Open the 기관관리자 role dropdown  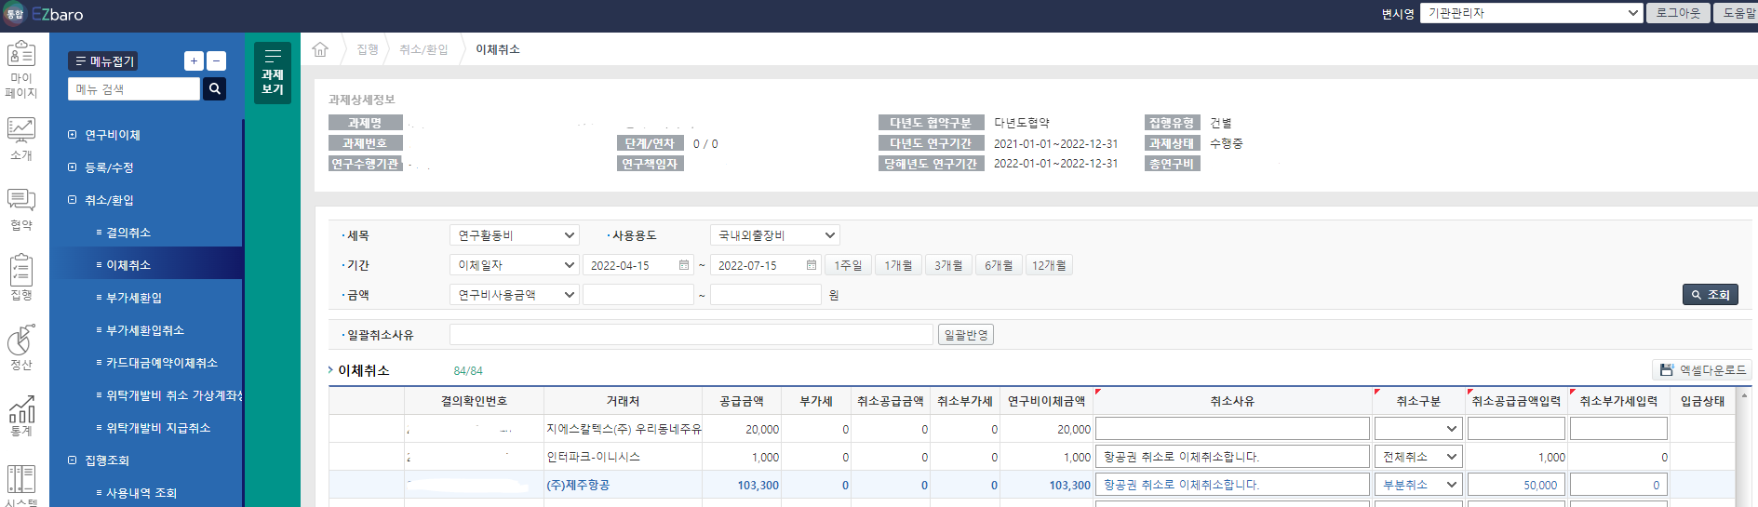(1531, 13)
